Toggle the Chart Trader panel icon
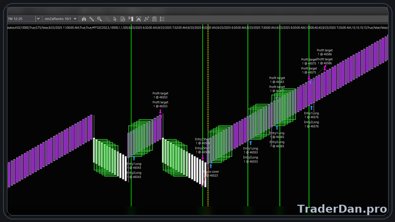The height and width of the screenshot is (222, 395). click(x=130, y=19)
